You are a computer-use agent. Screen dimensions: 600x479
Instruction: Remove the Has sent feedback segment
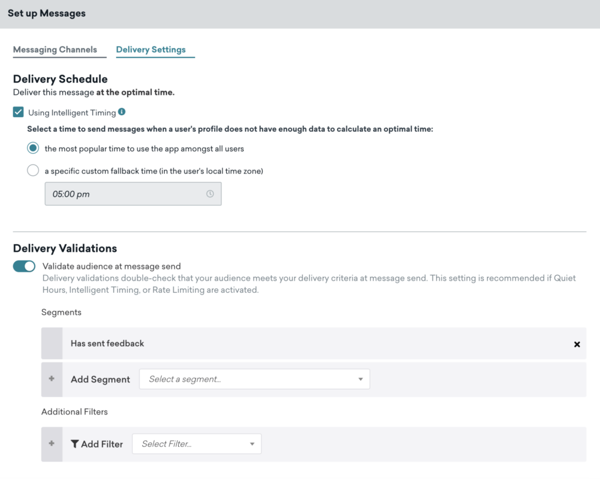577,344
